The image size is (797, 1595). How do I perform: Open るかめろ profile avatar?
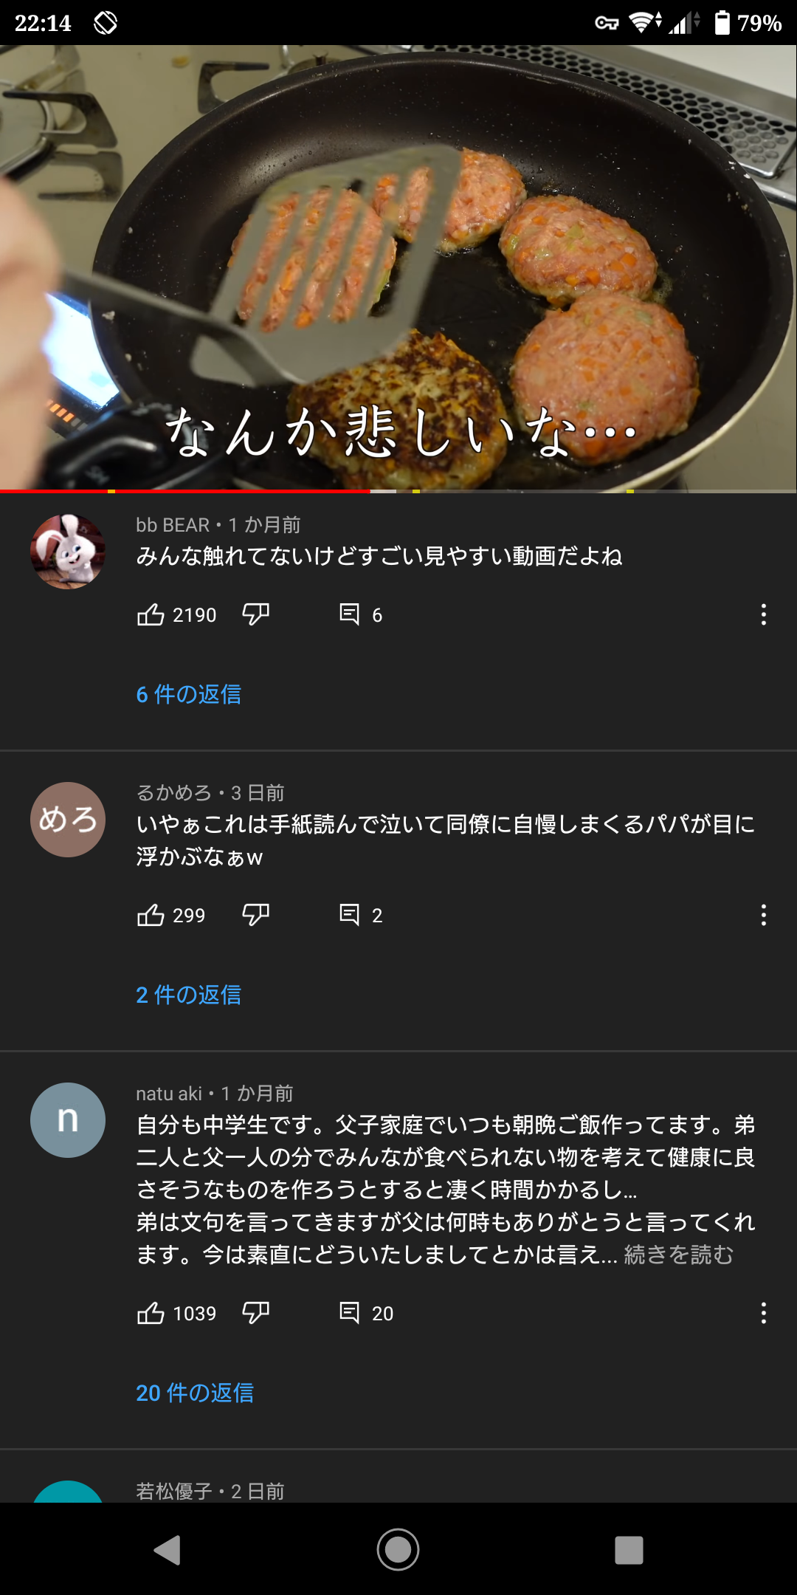(68, 820)
